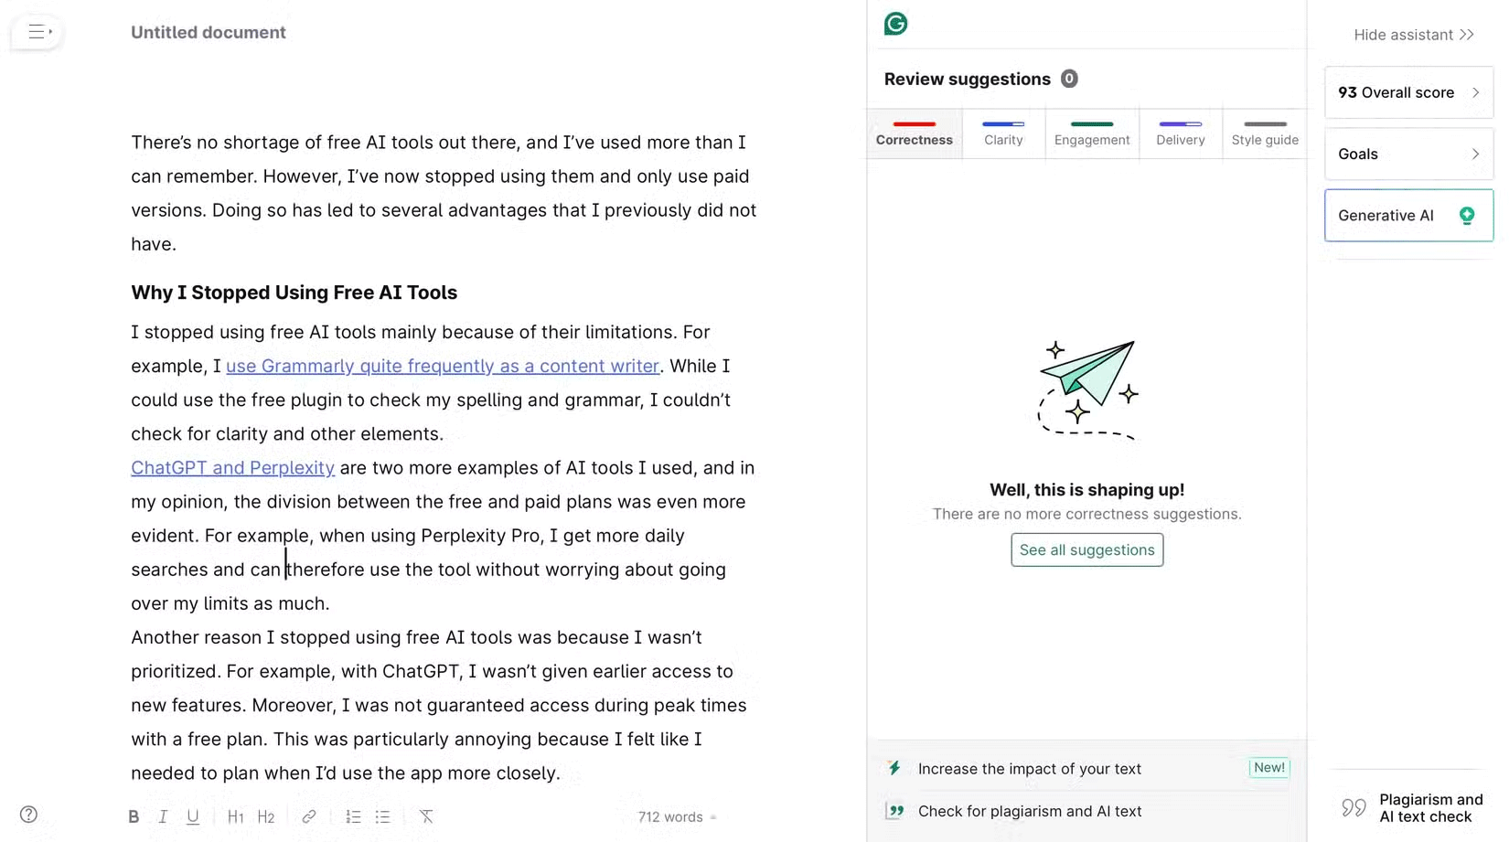Clear formatting with the clear-format icon
The image size is (1509, 842).
click(x=426, y=815)
